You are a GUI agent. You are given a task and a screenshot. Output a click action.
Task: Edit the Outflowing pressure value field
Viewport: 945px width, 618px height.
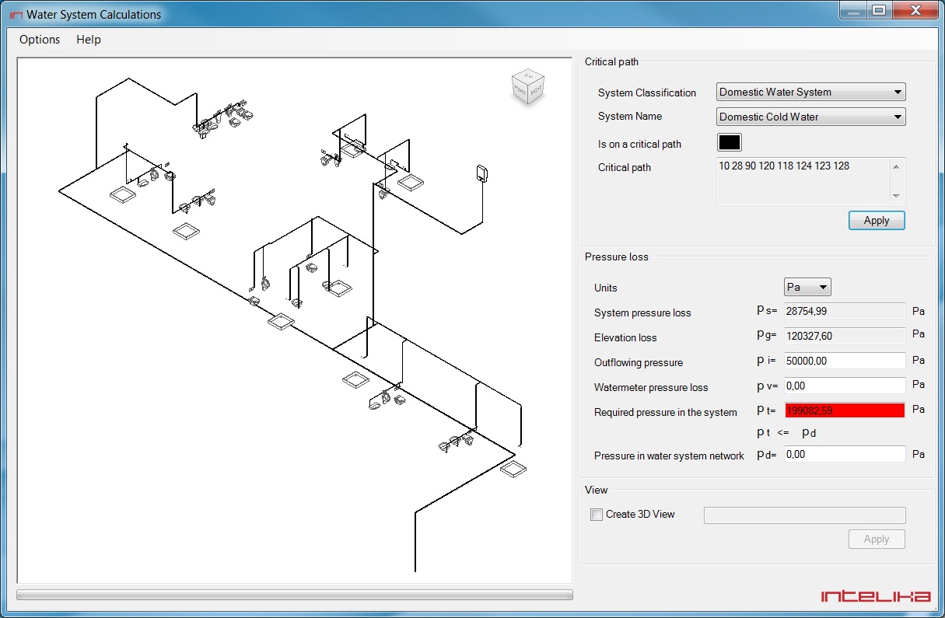844,360
